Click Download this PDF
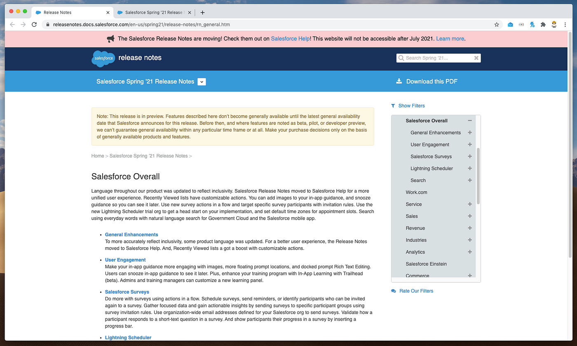The height and width of the screenshot is (346, 577). pos(432,81)
